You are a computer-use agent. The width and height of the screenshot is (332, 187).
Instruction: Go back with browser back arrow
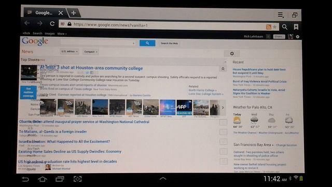[27, 23]
